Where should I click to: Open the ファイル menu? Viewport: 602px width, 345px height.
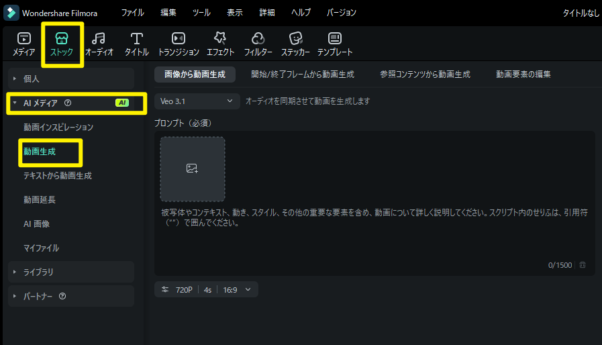133,13
